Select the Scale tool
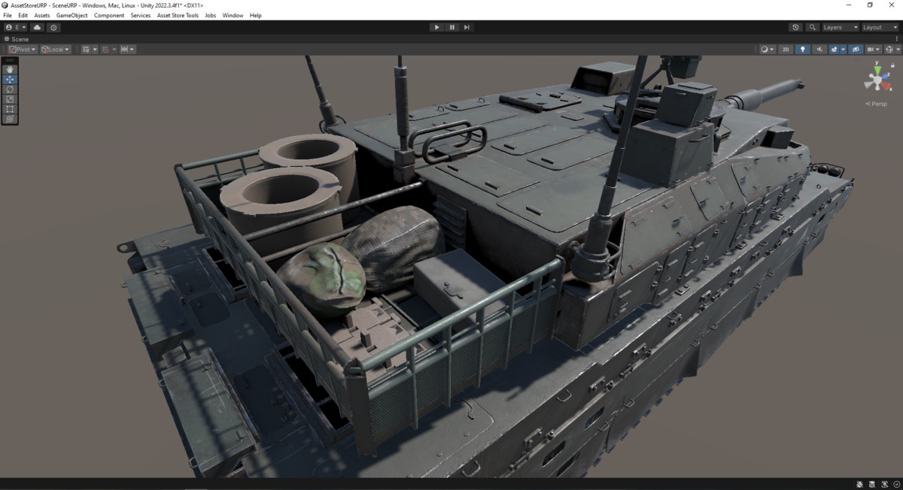 pos(10,98)
